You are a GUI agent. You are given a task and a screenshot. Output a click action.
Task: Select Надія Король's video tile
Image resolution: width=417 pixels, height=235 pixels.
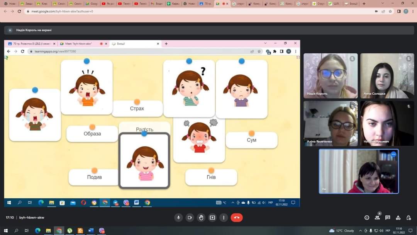[331, 76]
